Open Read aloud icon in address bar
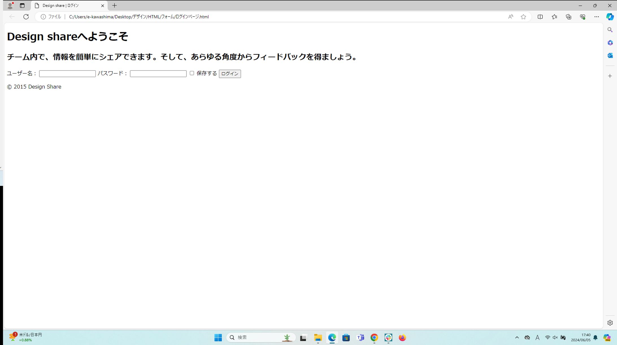The image size is (617, 345). pyautogui.click(x=510, y=17)
